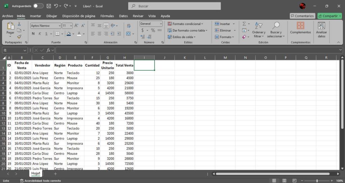Switch to Disposición de página tab

point(79,16)
